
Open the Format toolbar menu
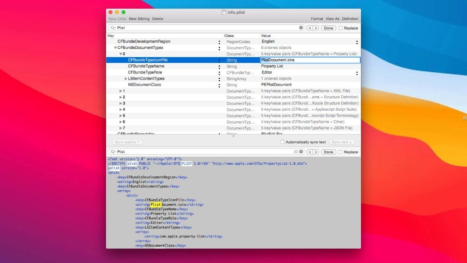tap(317, 19)
